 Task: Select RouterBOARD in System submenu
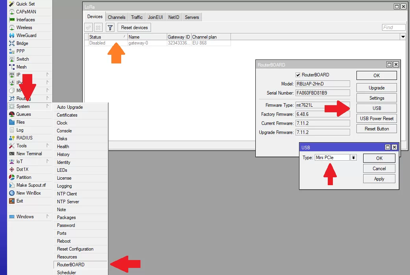coord(81,265)
